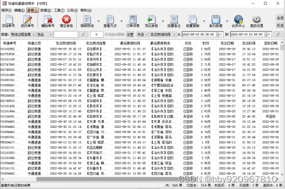This screenshot has width=285, height=189.
Task: Click the 全选 select all button
Action: tap(280, 18)
